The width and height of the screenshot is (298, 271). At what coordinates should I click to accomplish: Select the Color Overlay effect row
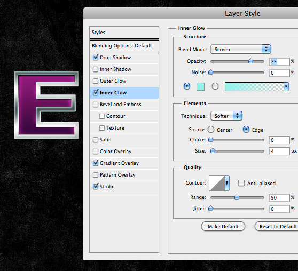(124, 152)
